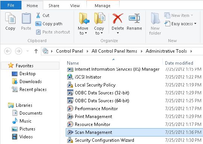This screenshot has height=144, width=203.
Task: Open Videos library
Action: [x=26, y=137]
